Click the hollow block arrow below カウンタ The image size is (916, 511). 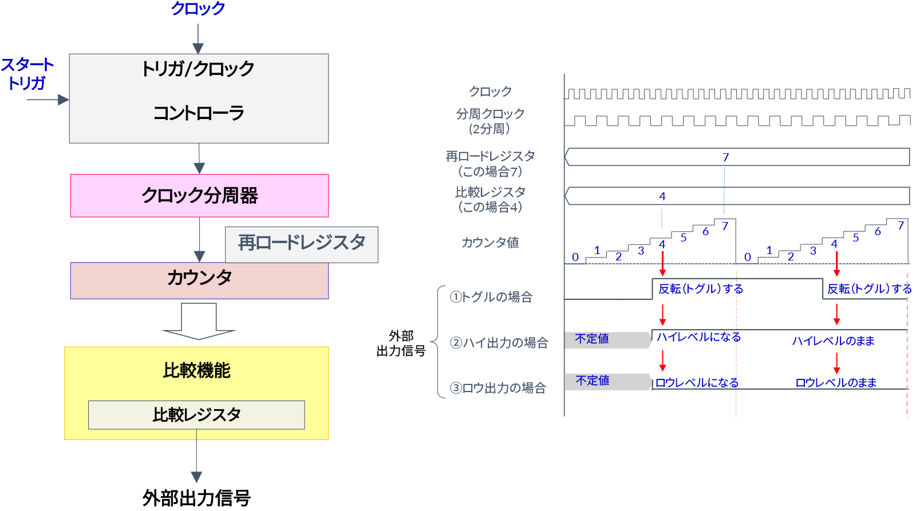(x=199, y=321)
